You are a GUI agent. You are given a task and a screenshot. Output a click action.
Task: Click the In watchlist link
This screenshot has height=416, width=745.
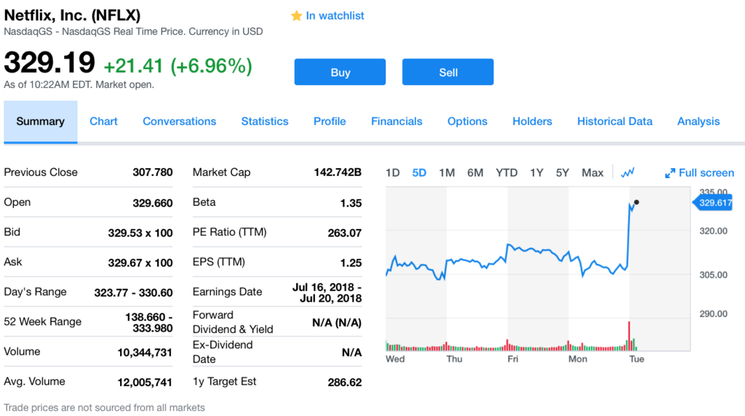coord(335,16)
